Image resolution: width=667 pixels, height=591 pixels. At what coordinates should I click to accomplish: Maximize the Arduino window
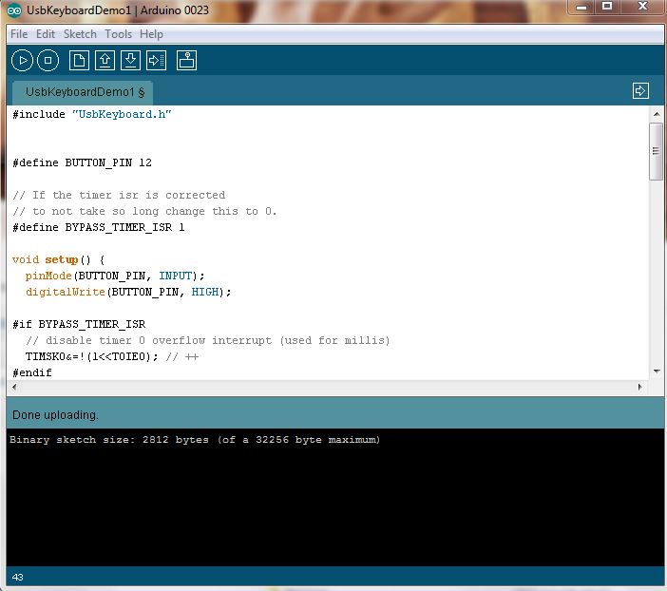click(x=607, y=7)
